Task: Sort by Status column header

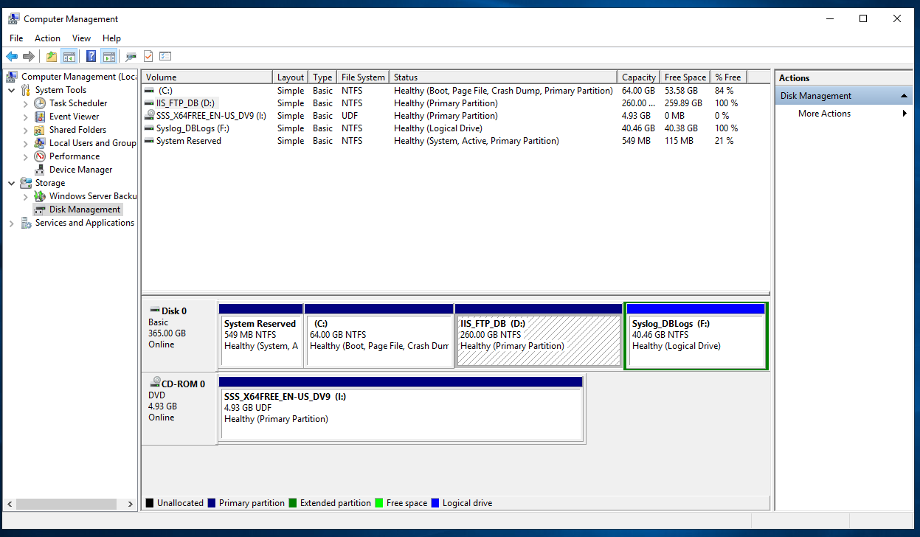Action: click(x=503, y=77)
